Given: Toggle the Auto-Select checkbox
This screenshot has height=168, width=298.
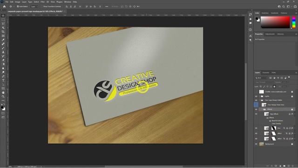Looking at the screenshot, I should pos(18,7).
